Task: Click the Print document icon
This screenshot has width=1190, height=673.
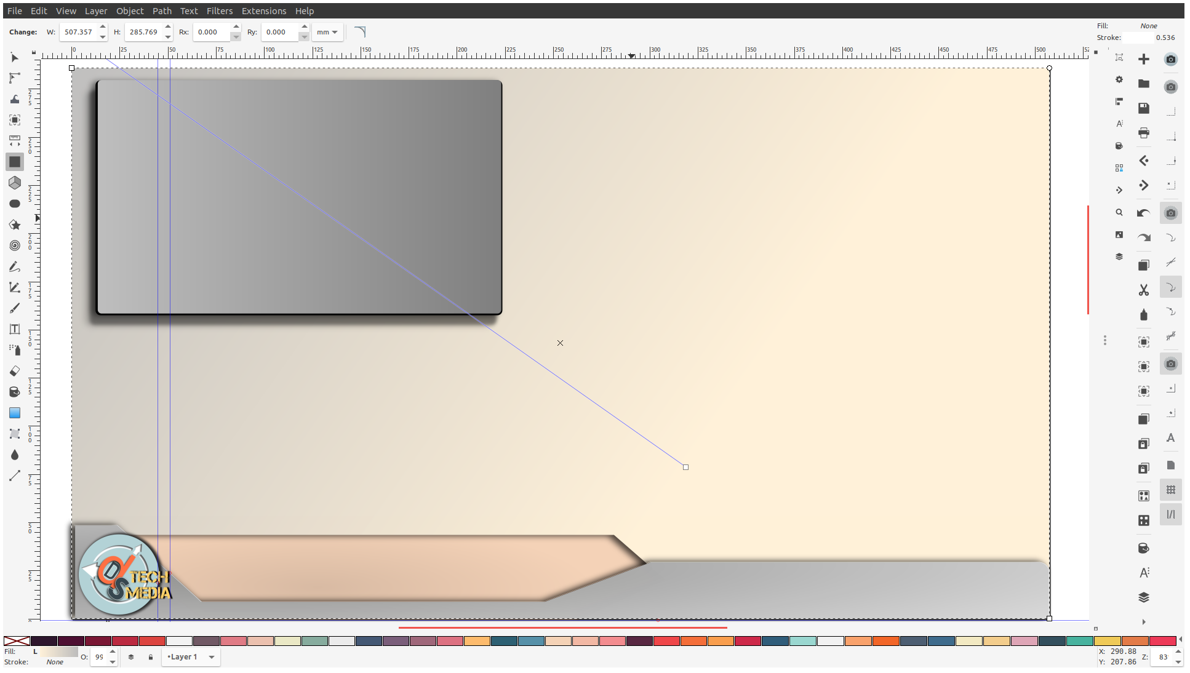Action: pos(1144,133)
